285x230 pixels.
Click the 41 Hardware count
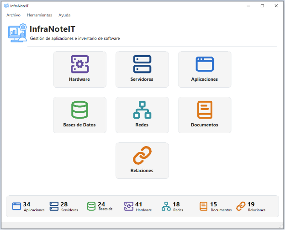click(139, 204)
